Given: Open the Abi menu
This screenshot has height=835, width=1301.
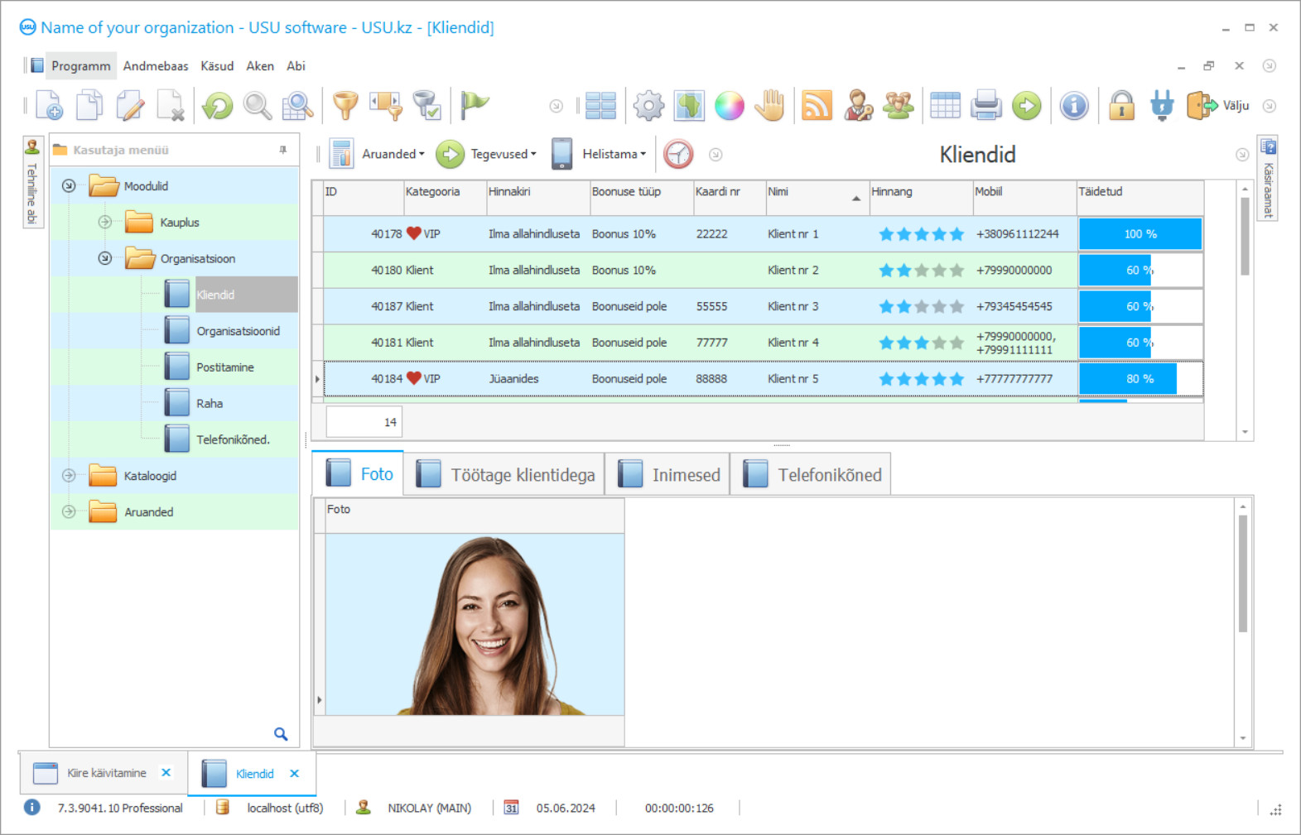Looking at the screenshot, I should click(x=296, y=66).
